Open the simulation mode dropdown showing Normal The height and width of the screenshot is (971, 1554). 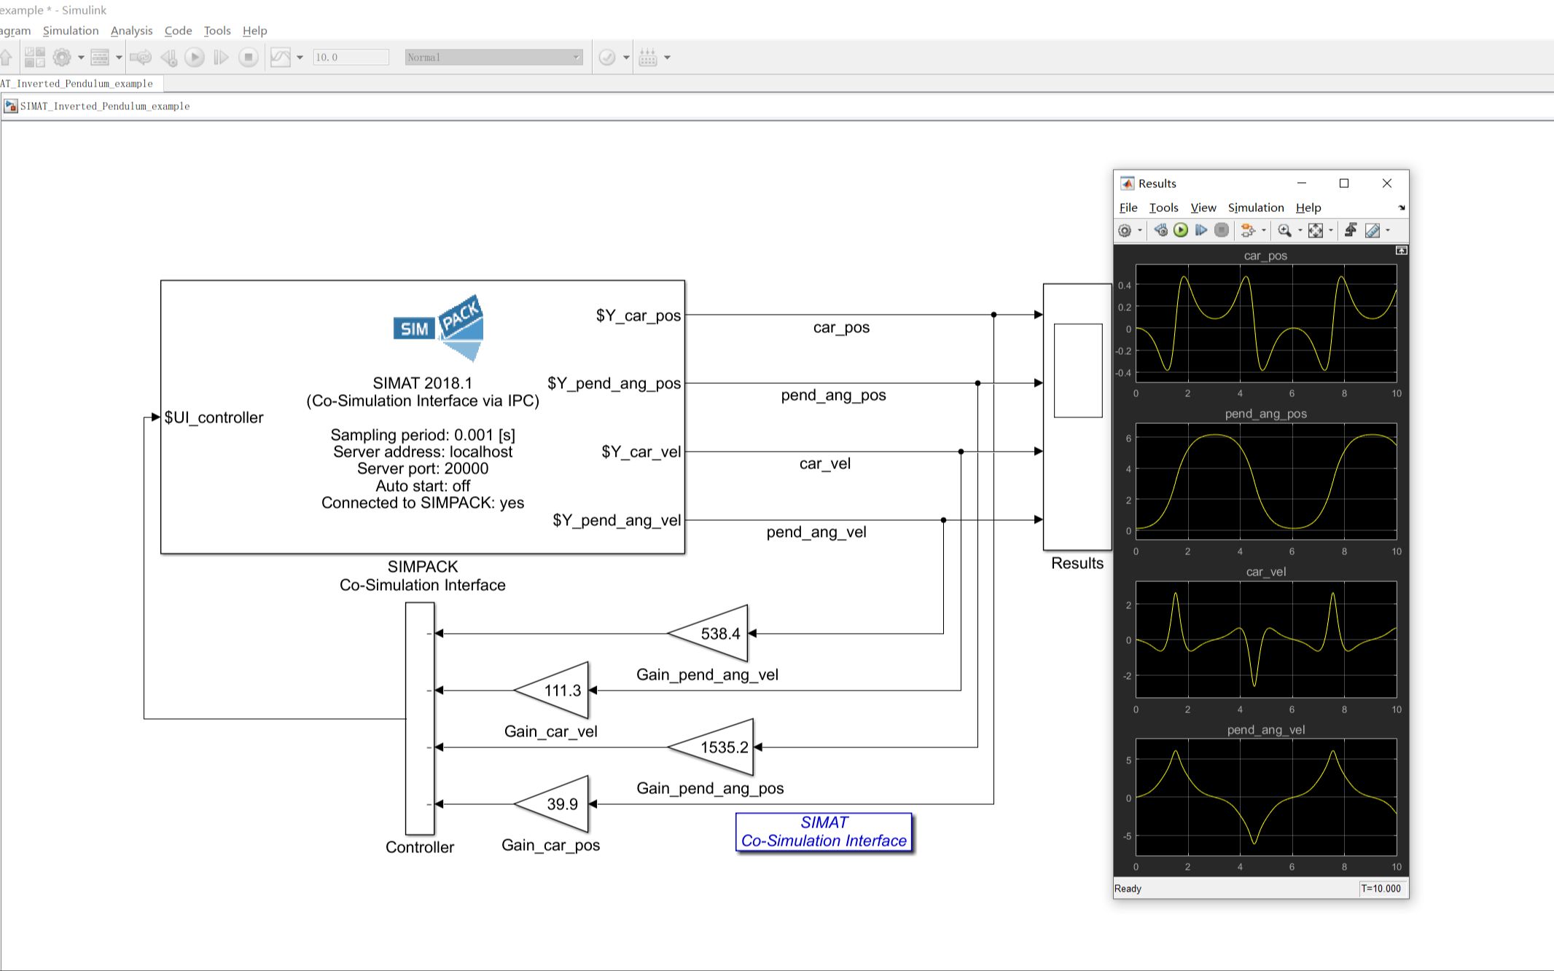click(x=493, y=57)
